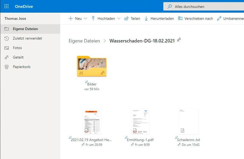Click the 'Fr um 20:59' timestamp

pos(94,145)
